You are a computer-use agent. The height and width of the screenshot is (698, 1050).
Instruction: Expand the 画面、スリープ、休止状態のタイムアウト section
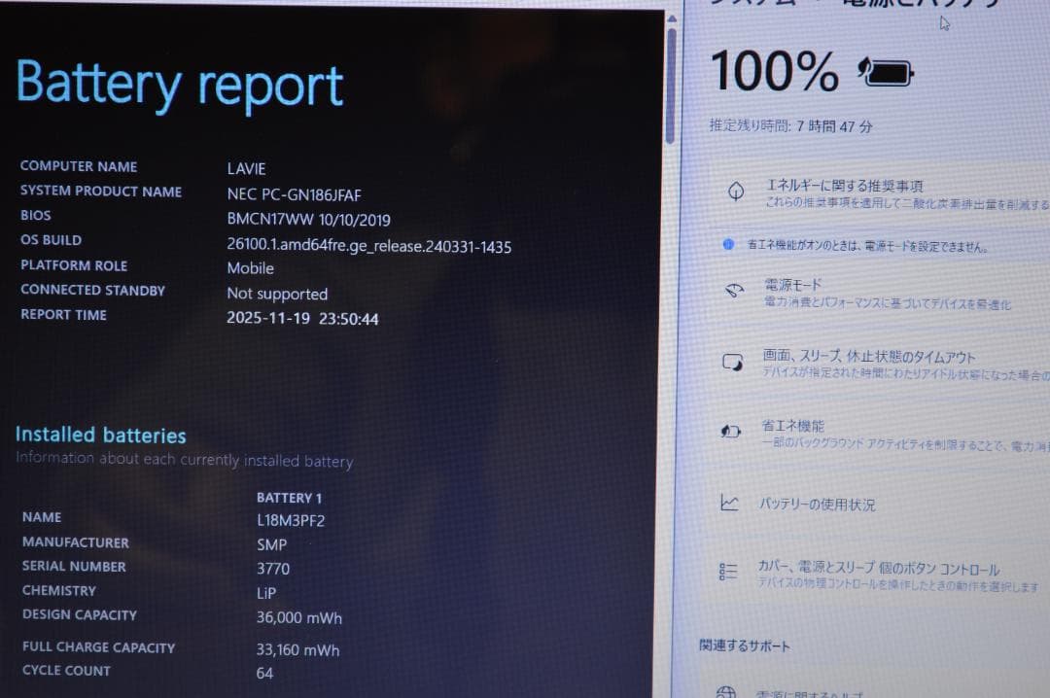point(875,364)
